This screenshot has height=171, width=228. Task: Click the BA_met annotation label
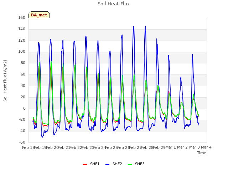click(39, 15)
